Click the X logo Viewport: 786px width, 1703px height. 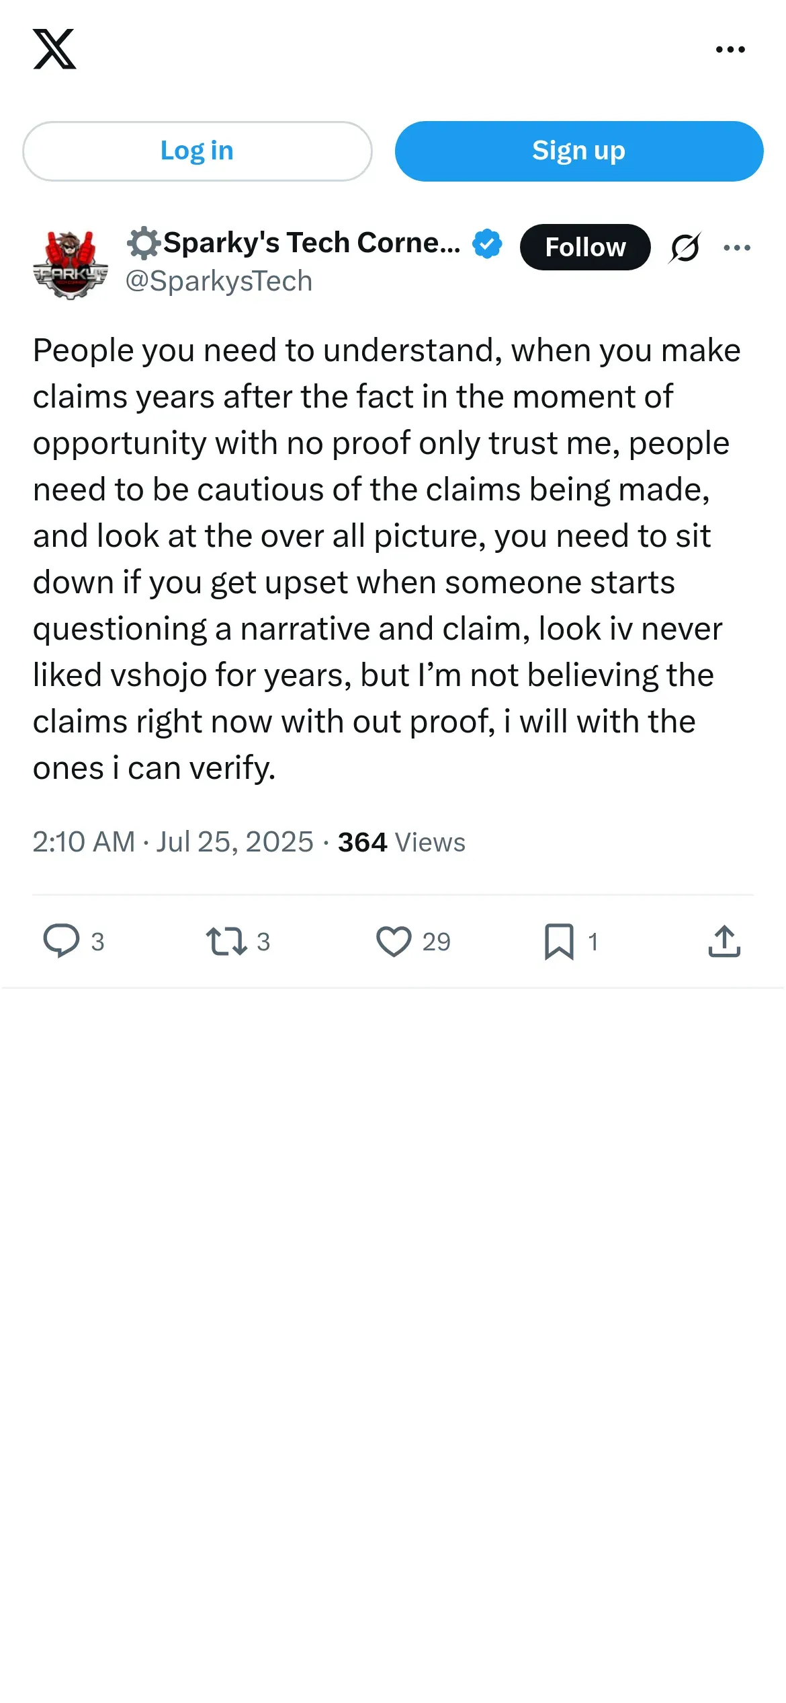click(54, 49)
